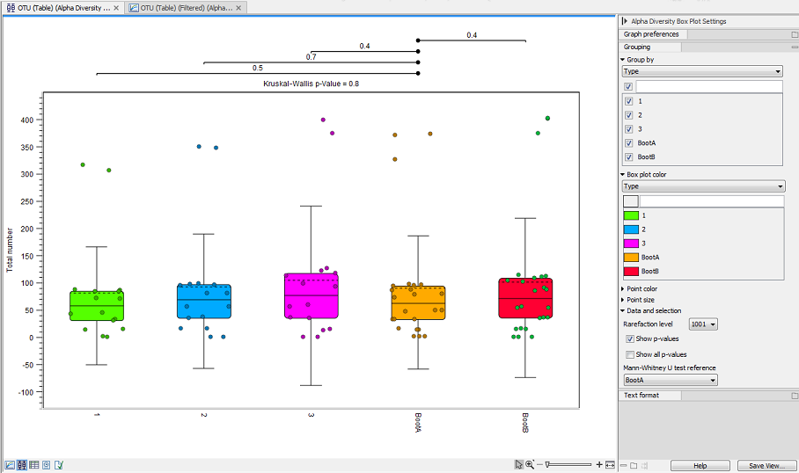Open the table view icon

tap(34, 464)
